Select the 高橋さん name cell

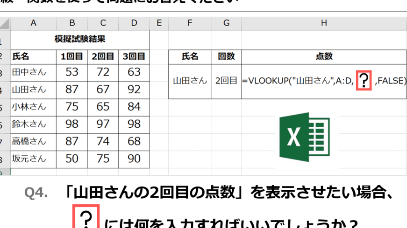coord(33,142)
